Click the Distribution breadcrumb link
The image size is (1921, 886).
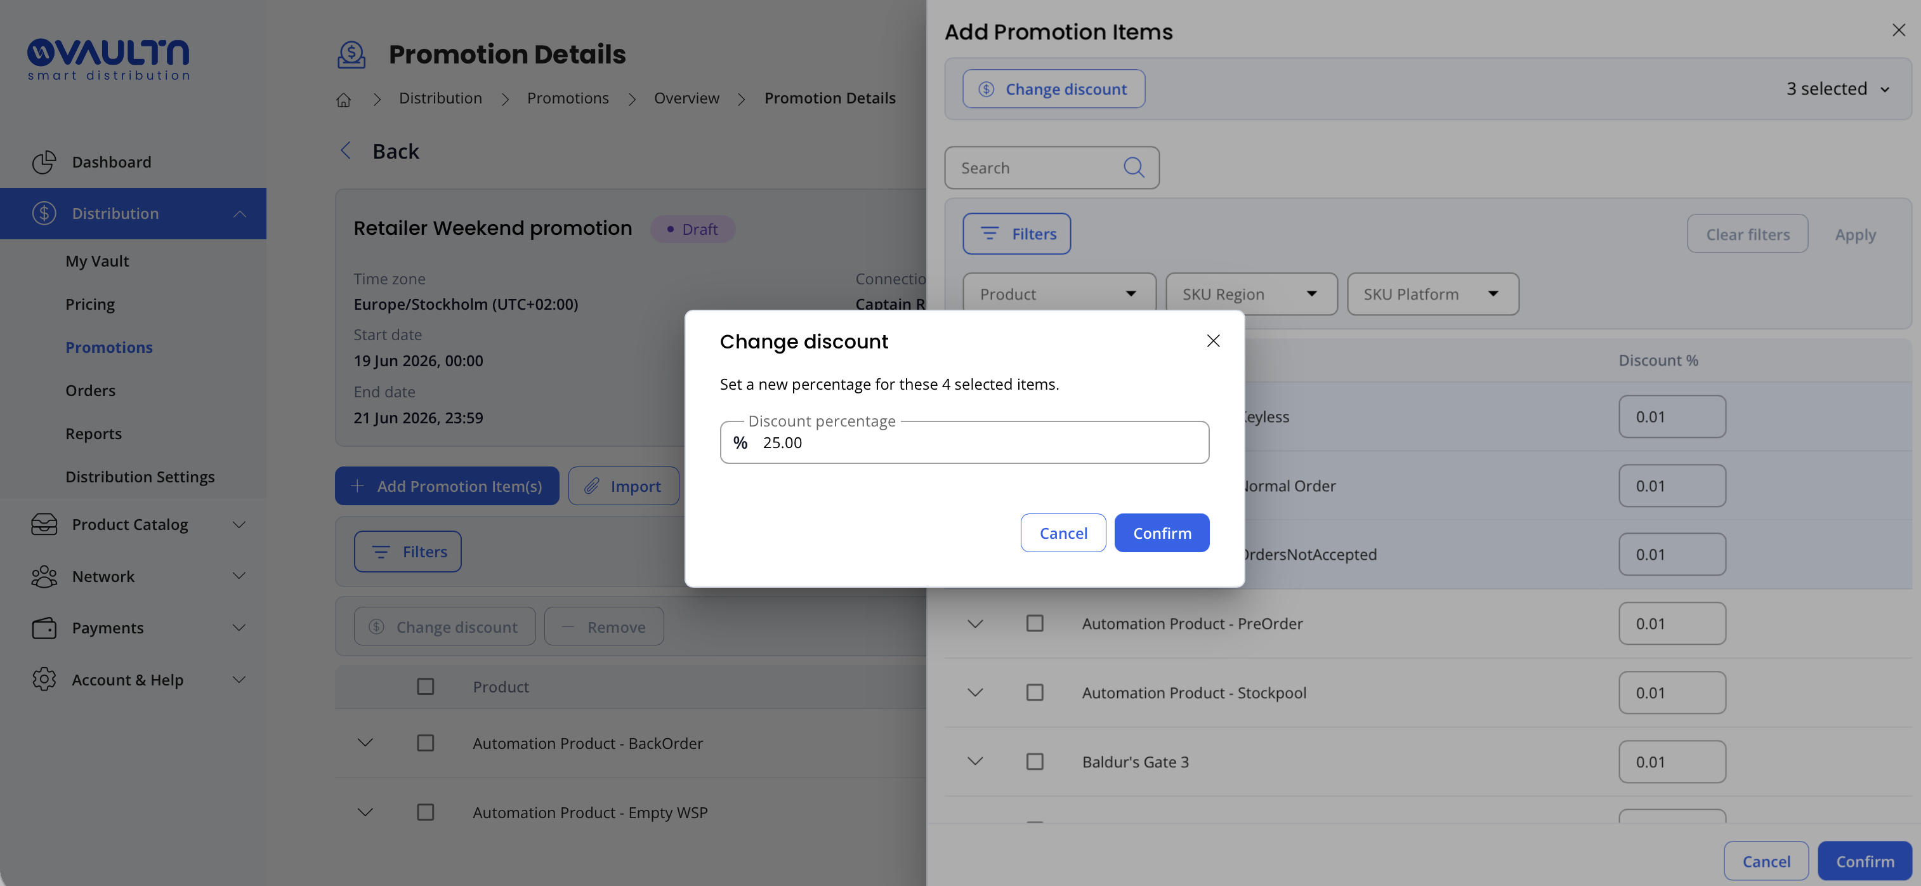(x=440, y=98)
